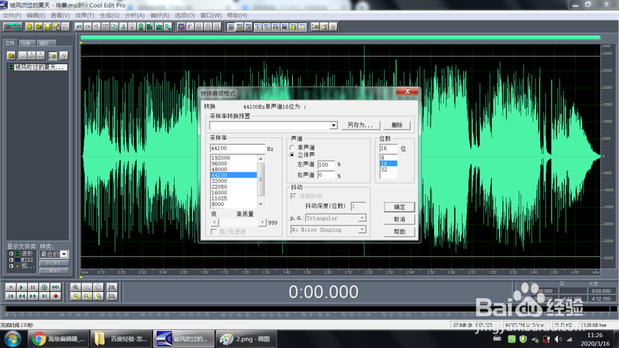
Task: Open the 编辑(E) menu
Action: 36,15
